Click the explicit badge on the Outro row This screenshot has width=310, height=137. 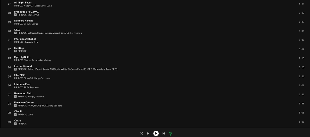[15, 124]
